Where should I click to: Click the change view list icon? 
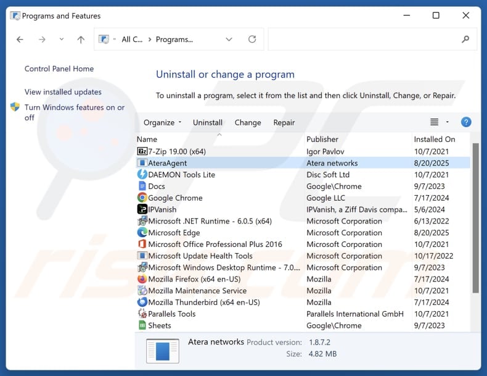434,122
